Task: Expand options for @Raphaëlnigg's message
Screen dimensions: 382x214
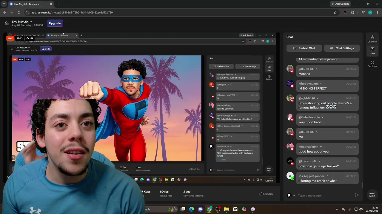Action: click(x=321, y=147)
